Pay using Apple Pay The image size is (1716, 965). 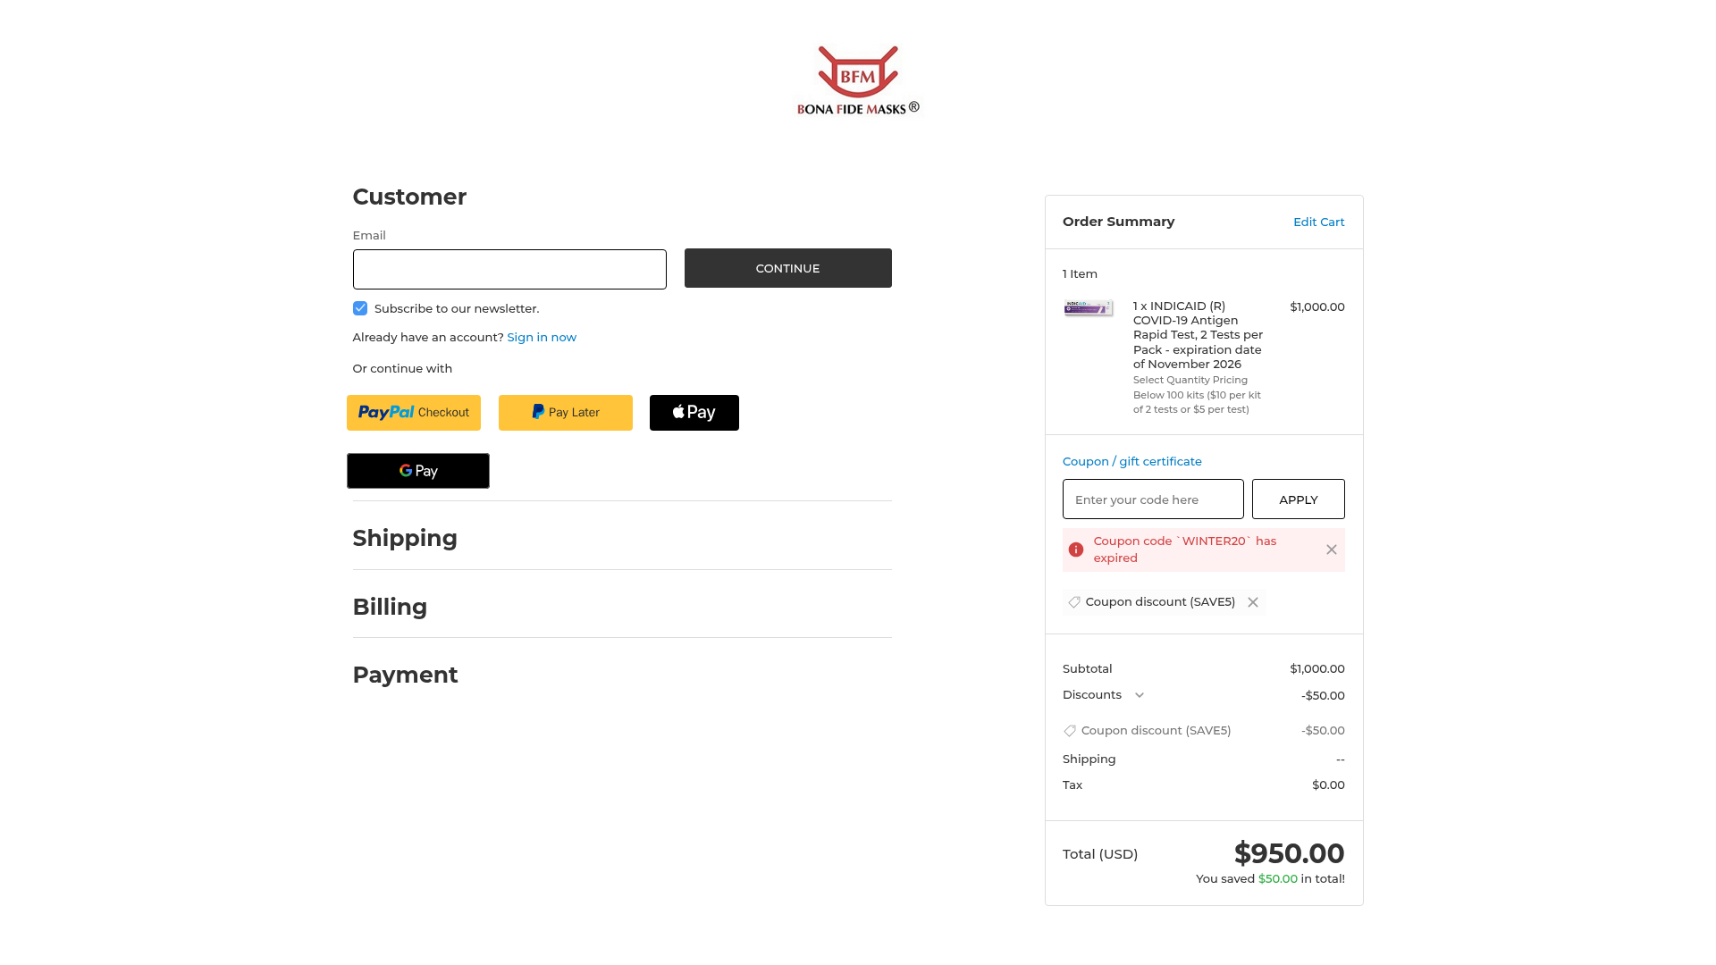tap(694, 413)
